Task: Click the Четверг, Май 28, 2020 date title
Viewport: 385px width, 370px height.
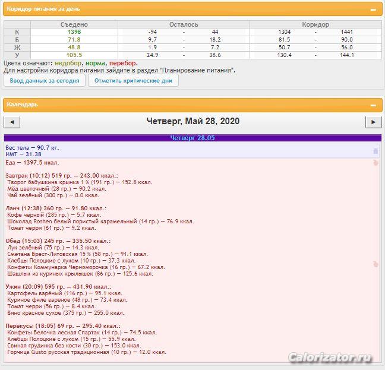Action: tap(192, 121)
